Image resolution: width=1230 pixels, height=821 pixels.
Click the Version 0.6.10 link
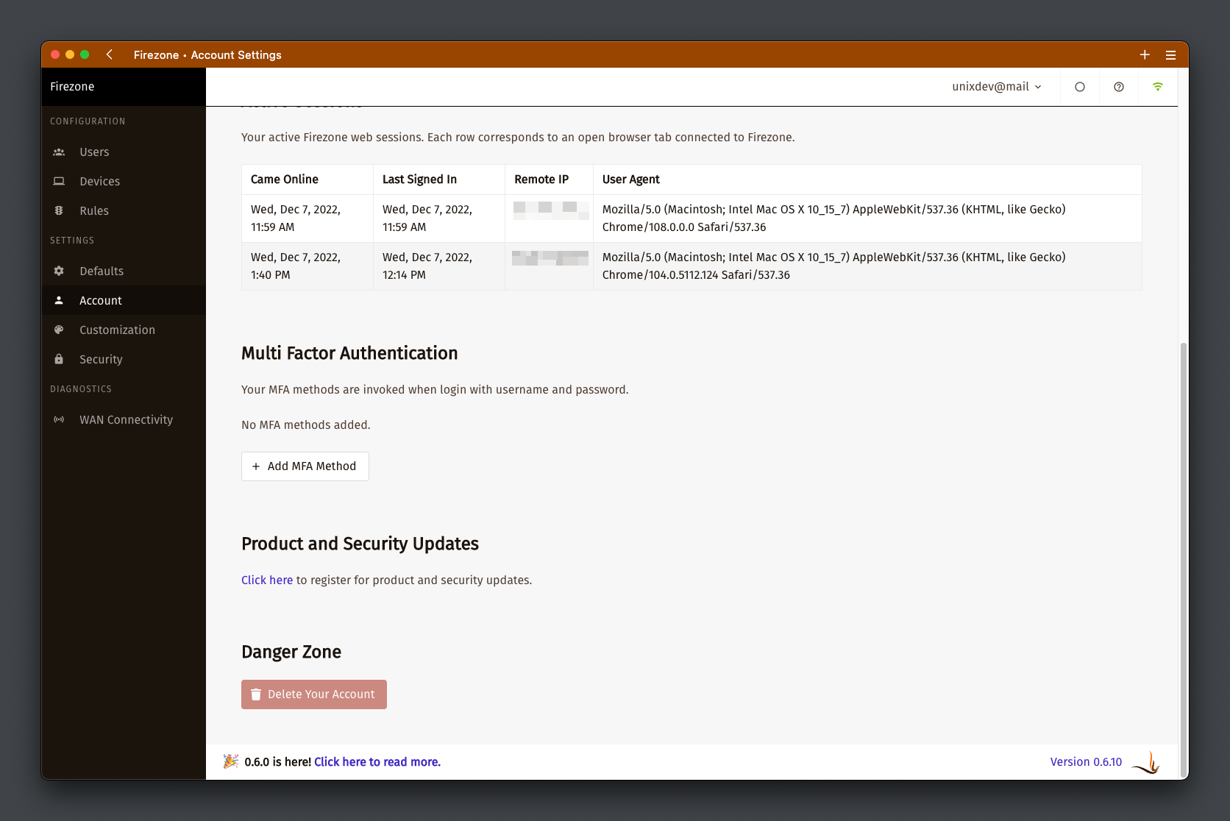pos(1086,762)
